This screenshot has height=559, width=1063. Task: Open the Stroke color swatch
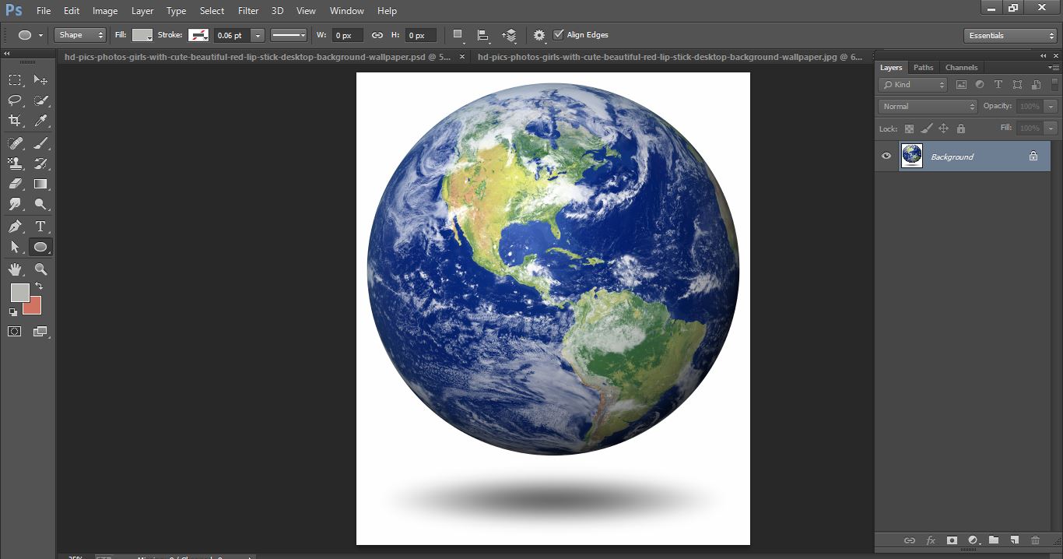198,35
